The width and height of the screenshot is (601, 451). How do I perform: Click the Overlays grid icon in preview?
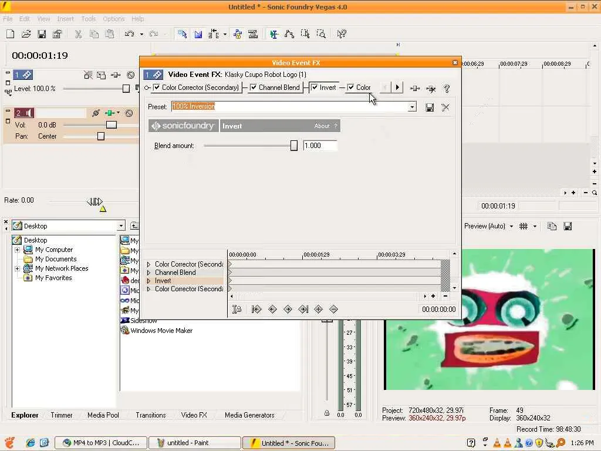523,226
